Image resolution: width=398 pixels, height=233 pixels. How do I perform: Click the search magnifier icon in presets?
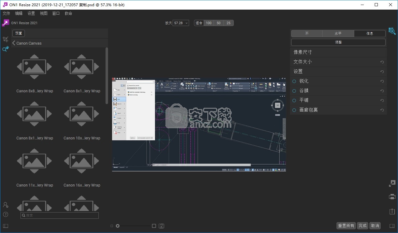coord(23,215)
